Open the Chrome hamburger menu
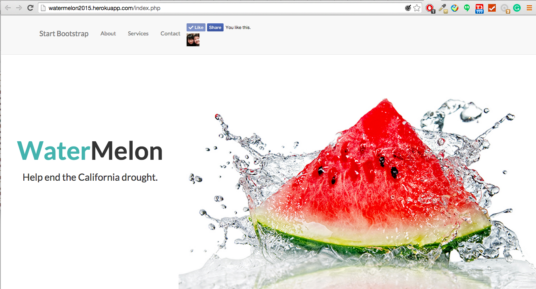Viewport: 536px width, 289px height. 529,8
